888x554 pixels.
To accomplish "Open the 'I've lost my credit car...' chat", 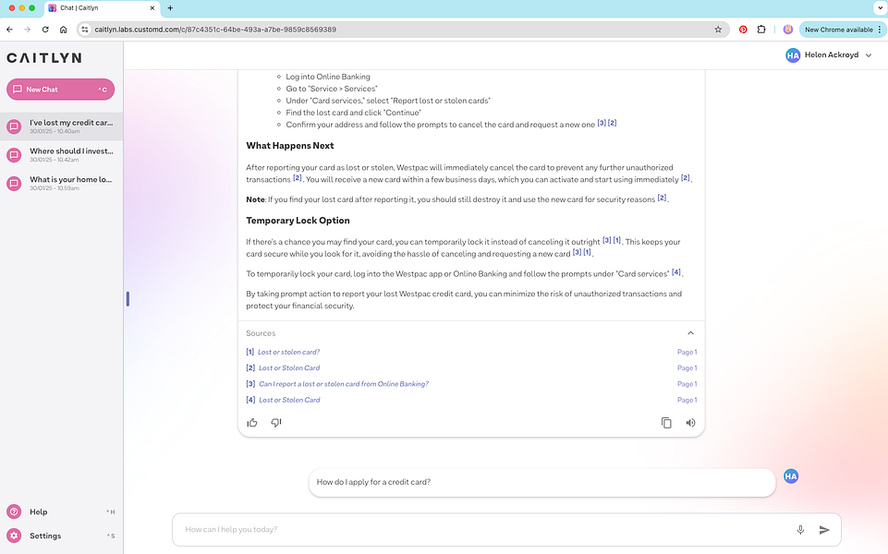I will tap(61, 126).
